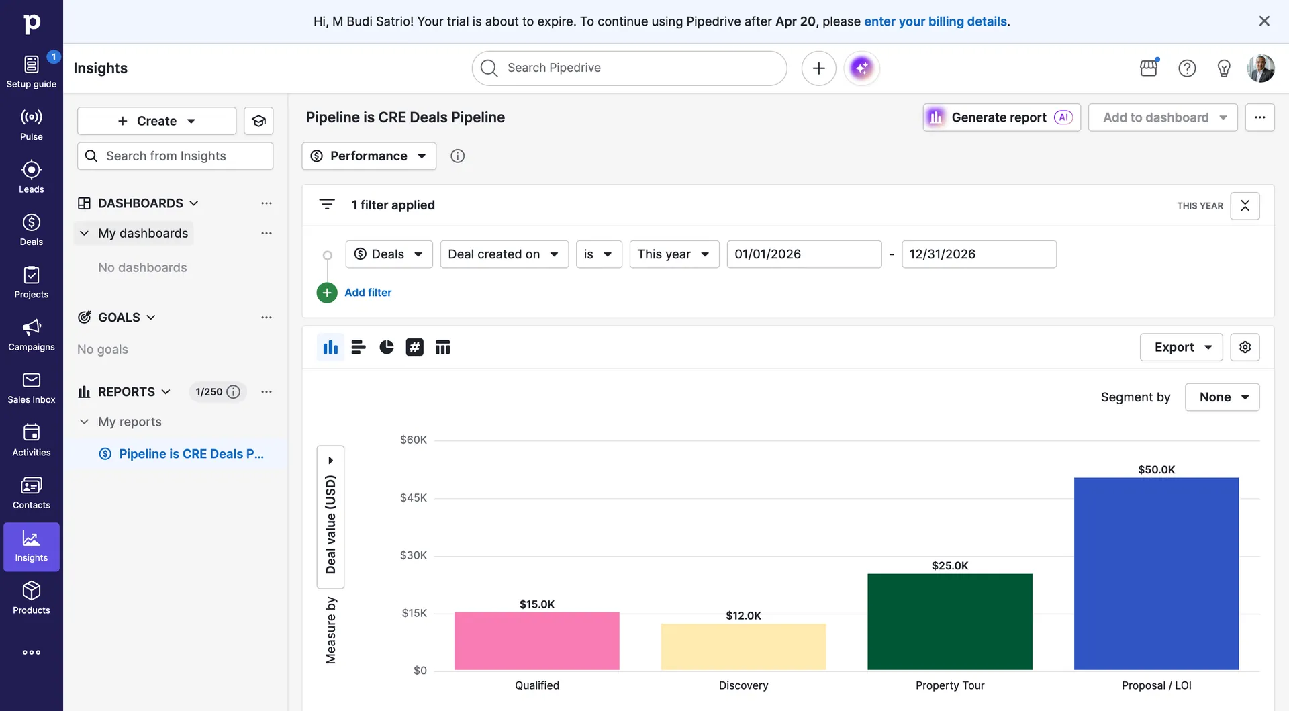Select the Projects icon in the sidebar
Viewport: 1289px width, 711px height.
[x=31, y=282]
